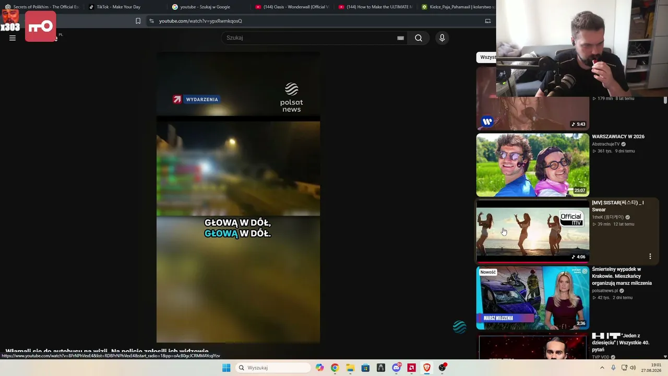Open the 1theK channel link

(608, 217)
